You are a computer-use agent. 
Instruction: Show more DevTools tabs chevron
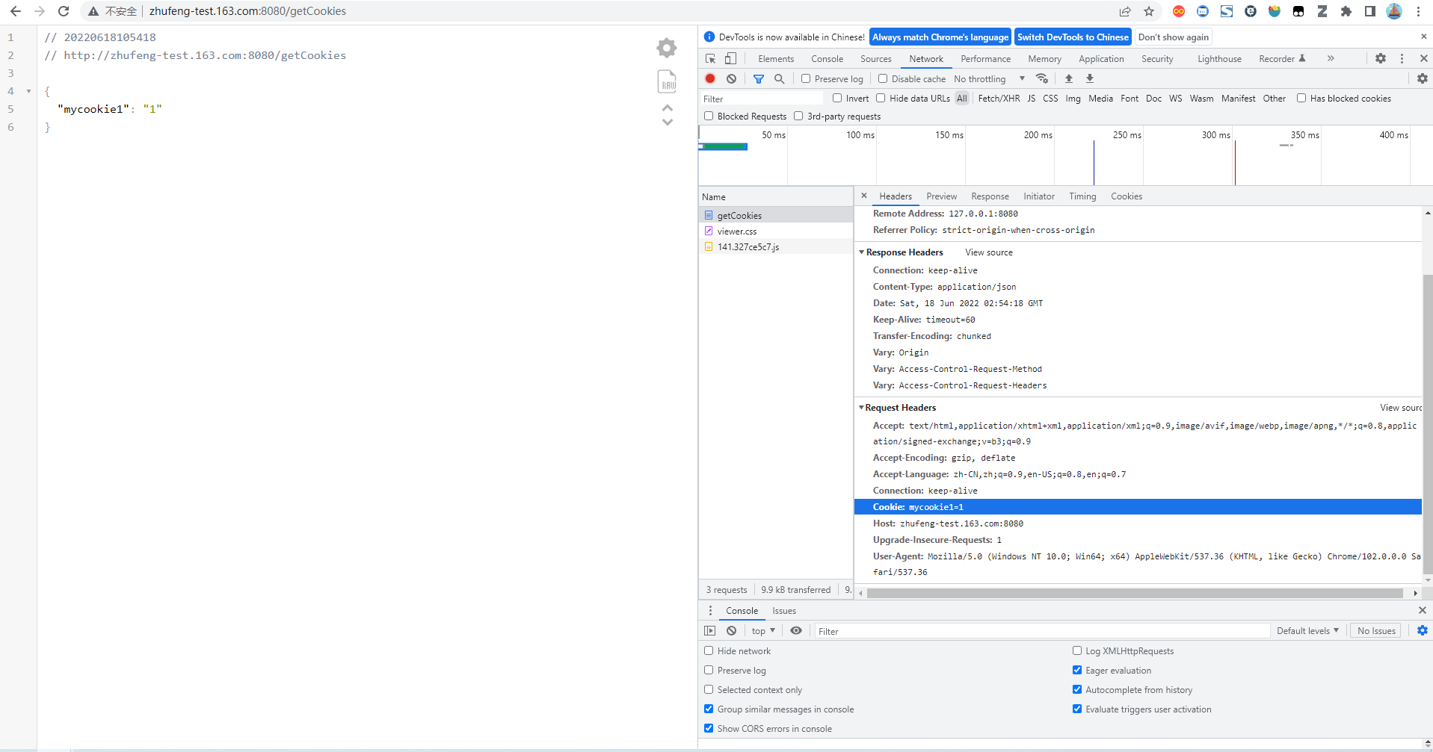1331,58
